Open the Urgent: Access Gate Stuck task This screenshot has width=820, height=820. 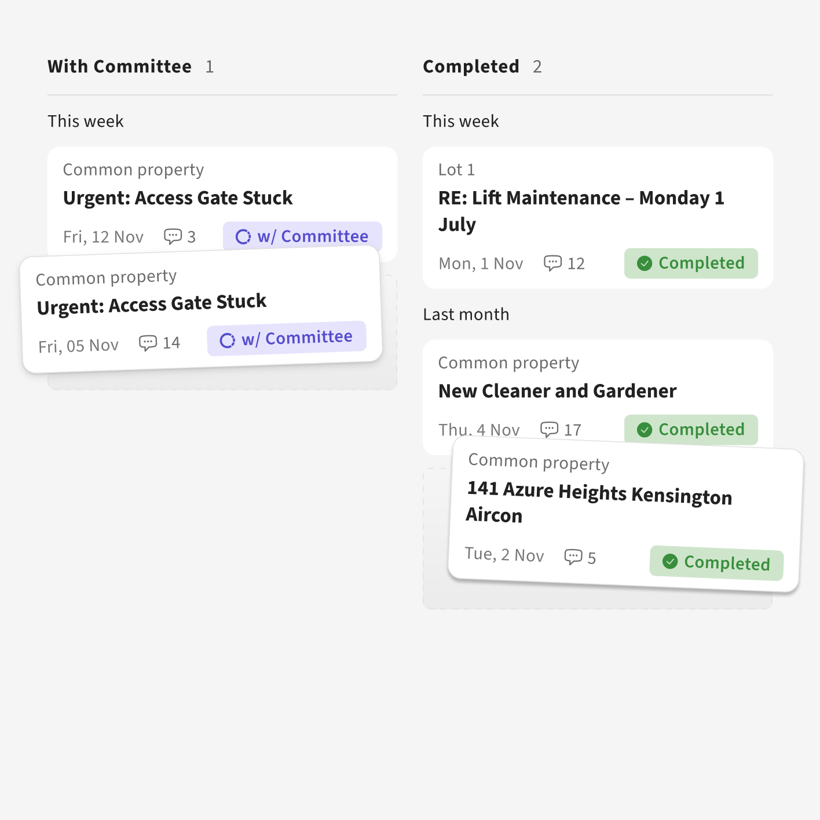tap(178, 197)
